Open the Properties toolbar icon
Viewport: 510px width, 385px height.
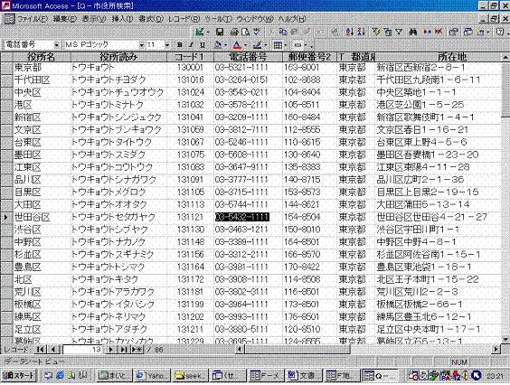(x=453, y=32)
